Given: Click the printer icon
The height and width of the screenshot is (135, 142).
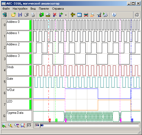Looking at the screenshot, I should click(x=33, y=15).
